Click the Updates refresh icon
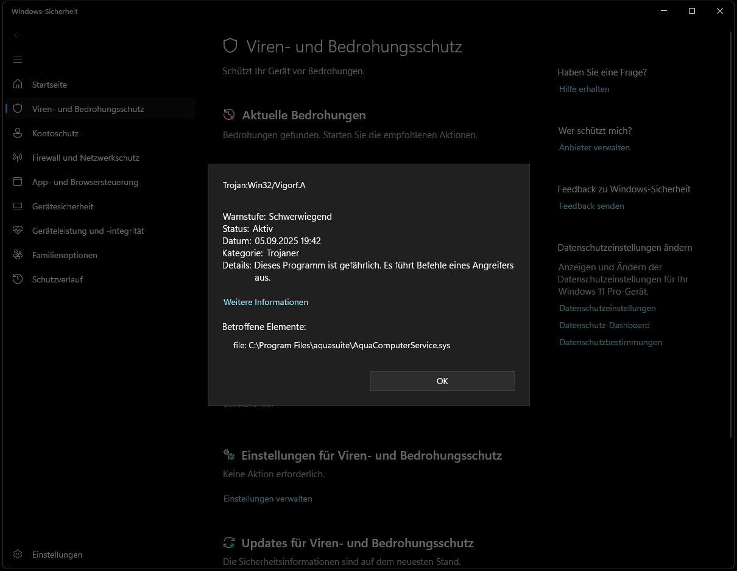737x571 pixels. click(229, 542)
